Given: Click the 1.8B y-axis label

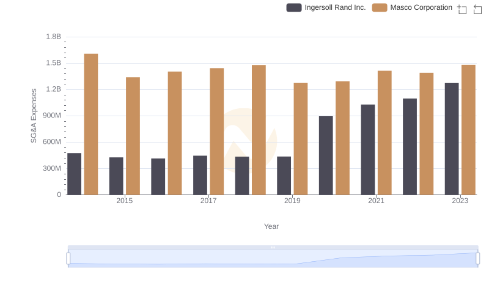Looking at the screenshot, I should click(54, 37).
